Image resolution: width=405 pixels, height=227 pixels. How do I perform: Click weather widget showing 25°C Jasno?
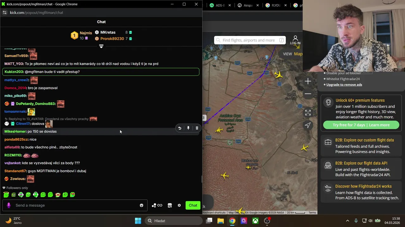(x=14, y=221)
